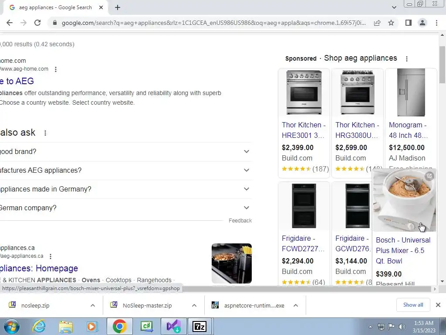Screen dimensions: 446x335
Task: Click the lock icon in address bar
Action: (55, 23)
